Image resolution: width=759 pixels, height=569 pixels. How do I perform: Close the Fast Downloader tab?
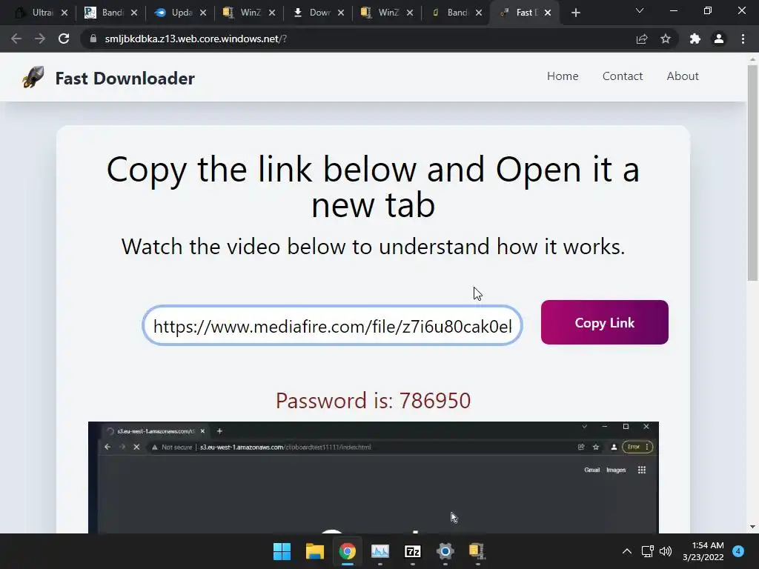pyautogui.click(x=548, y=13)
